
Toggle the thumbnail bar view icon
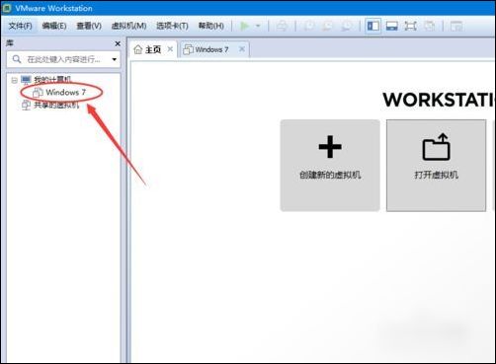(392, 26)
